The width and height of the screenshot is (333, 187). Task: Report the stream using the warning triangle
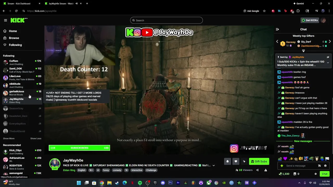coord(266,170)
